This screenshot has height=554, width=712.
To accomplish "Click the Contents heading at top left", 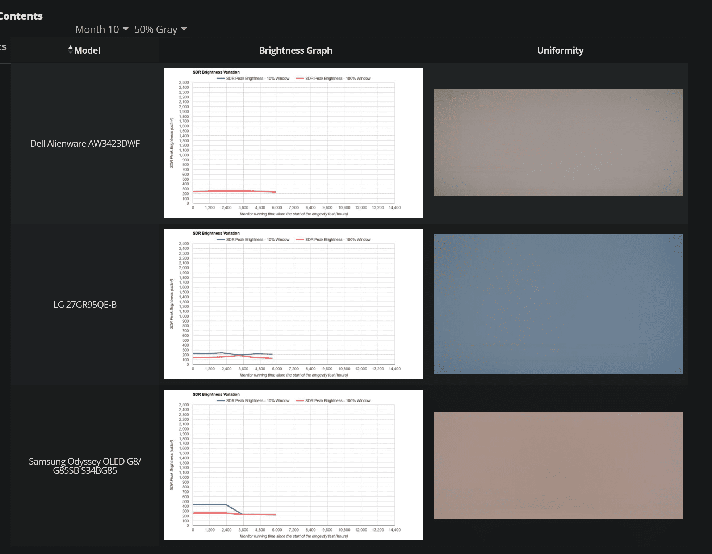I will [21, 16].
